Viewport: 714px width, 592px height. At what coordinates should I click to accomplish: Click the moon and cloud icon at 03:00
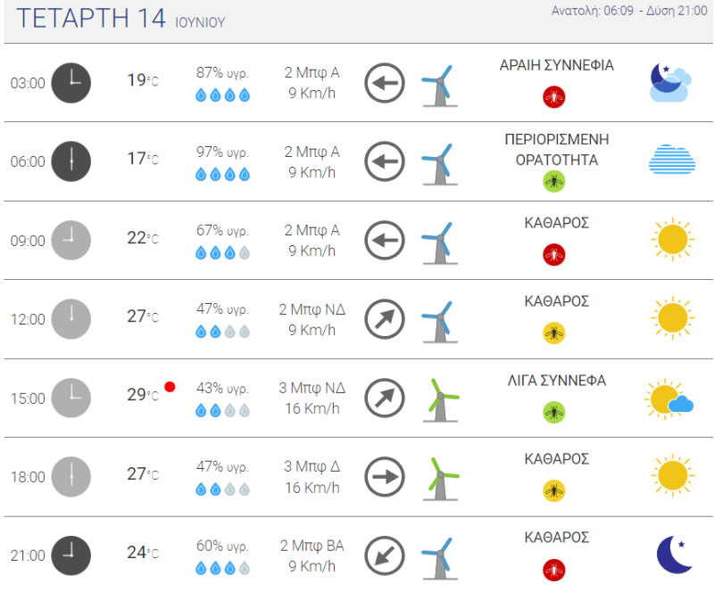point(670,83)
